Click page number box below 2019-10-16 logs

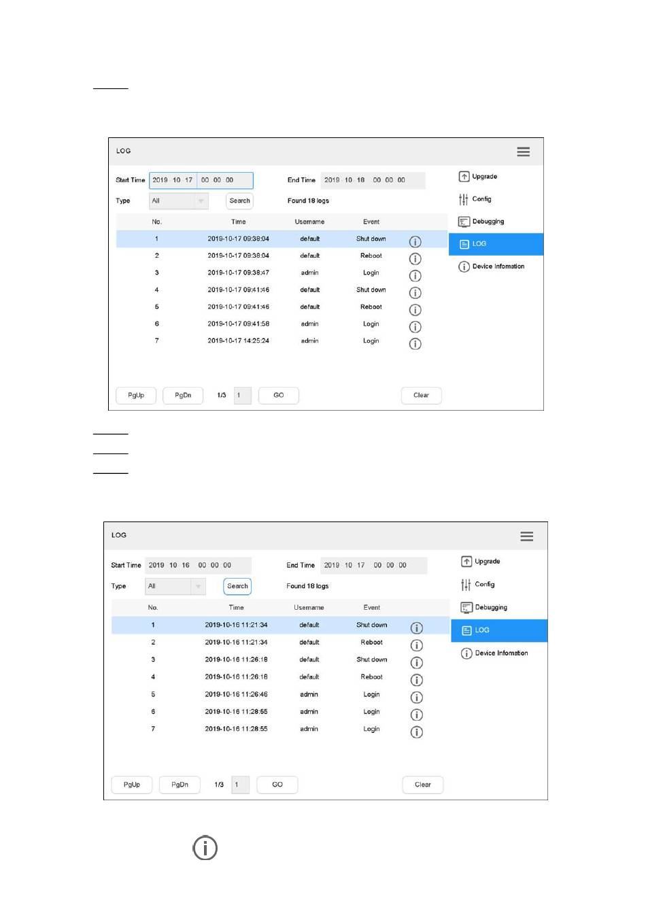241,785
